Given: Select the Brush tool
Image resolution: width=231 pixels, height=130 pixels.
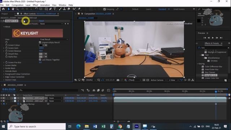Looking at the screenshot, I should 60,9.
